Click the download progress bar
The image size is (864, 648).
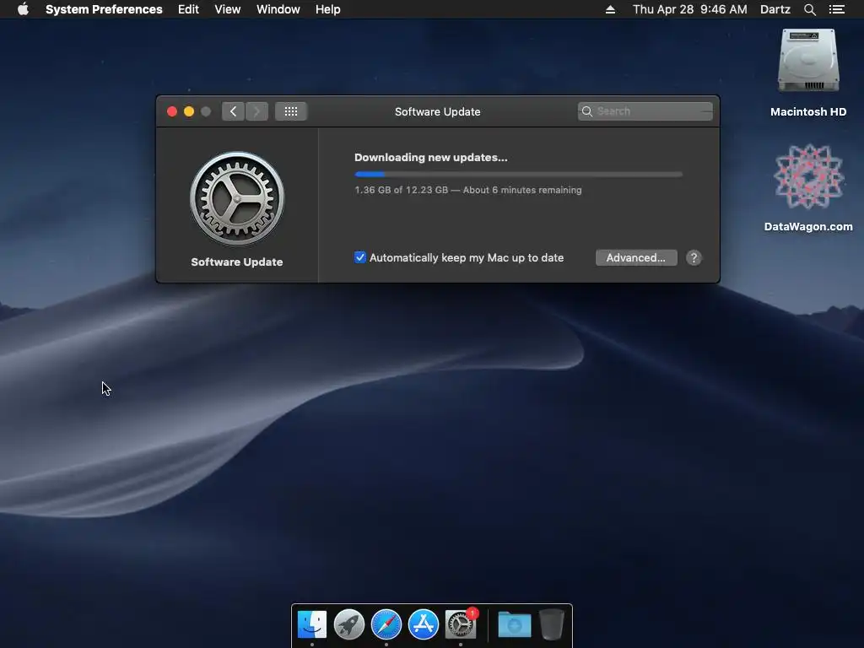tap(519, 174)
